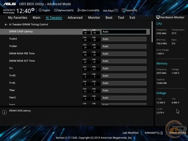Select the Tfaw row label
This screenshot has width=188, height=141.
[x=12, y=90]
